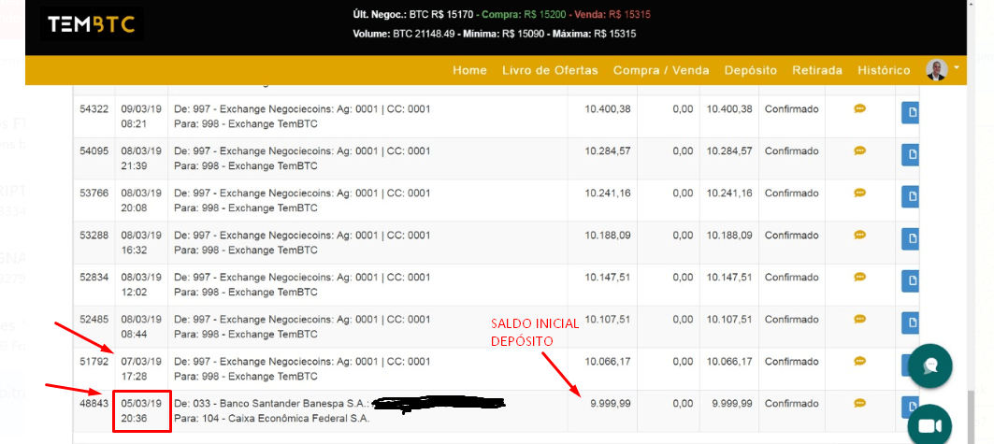View receipt document for transaction 52834

911,280
